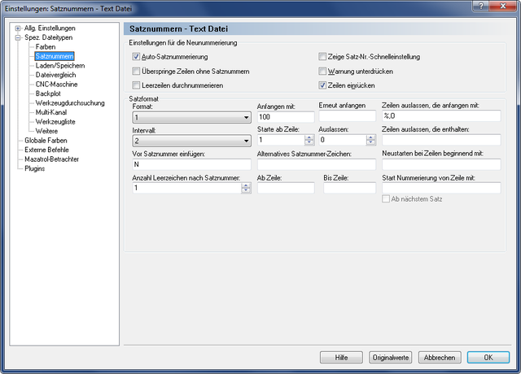The image size is (521, 374).
Task: Click Spez. Dateitypen tree label
Action: click(x=49, y=37)
